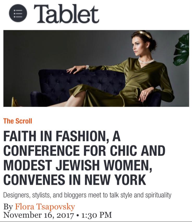Click the November 16, 2017 date

coord(39,215)
